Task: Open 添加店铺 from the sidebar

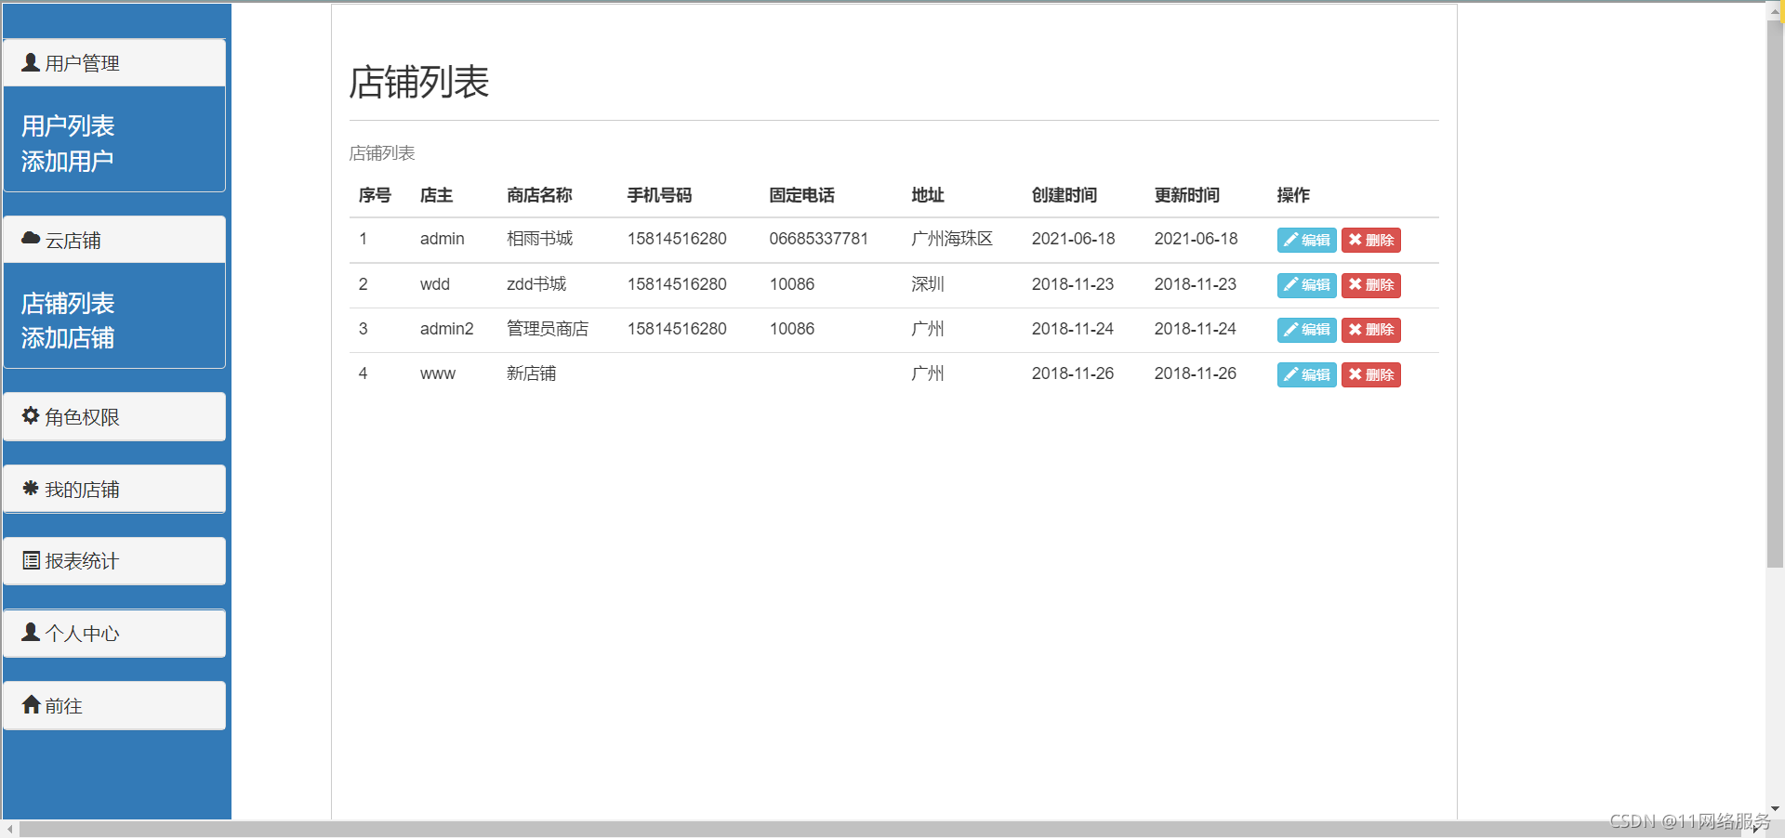Action: [68, 337]
